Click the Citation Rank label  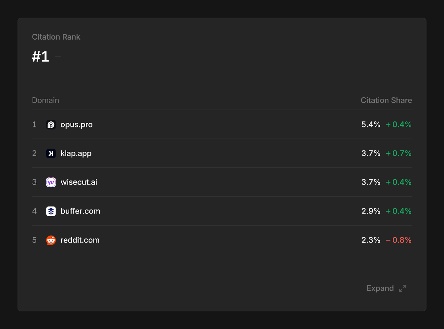point(56,37)
